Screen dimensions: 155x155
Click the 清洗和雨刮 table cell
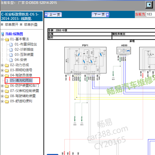[134, 34]
